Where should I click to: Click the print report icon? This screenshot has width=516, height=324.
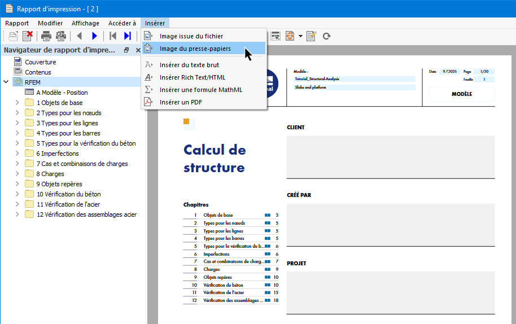46,36
